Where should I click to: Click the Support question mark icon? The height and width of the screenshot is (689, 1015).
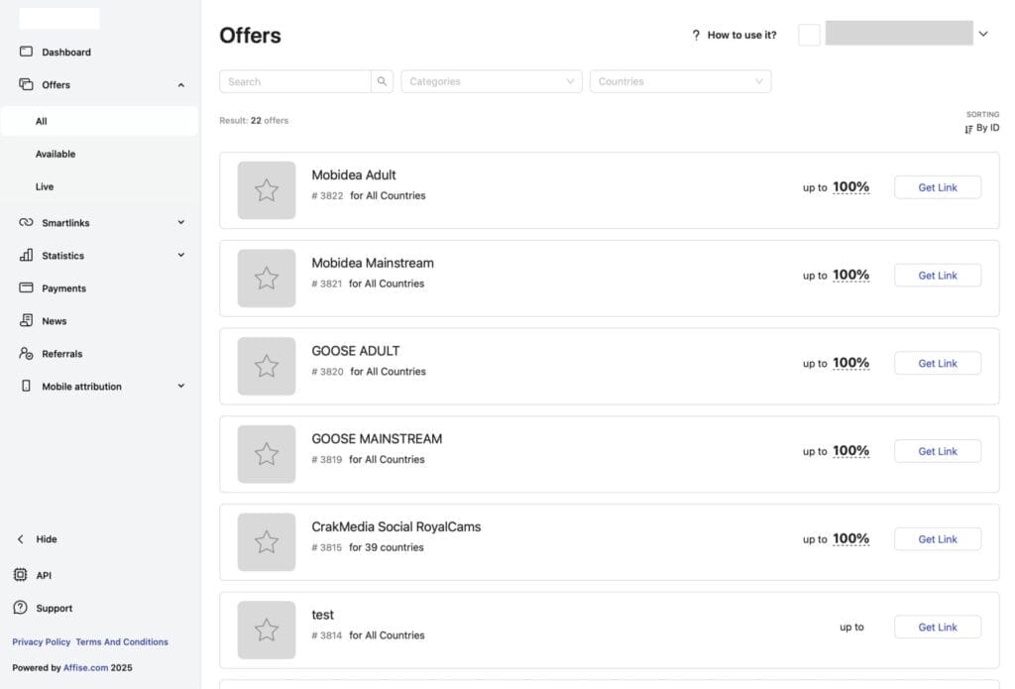tap(20, 608)
